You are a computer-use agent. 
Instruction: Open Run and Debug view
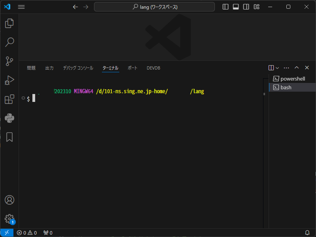pyautogui.click(x=9, y=80)
